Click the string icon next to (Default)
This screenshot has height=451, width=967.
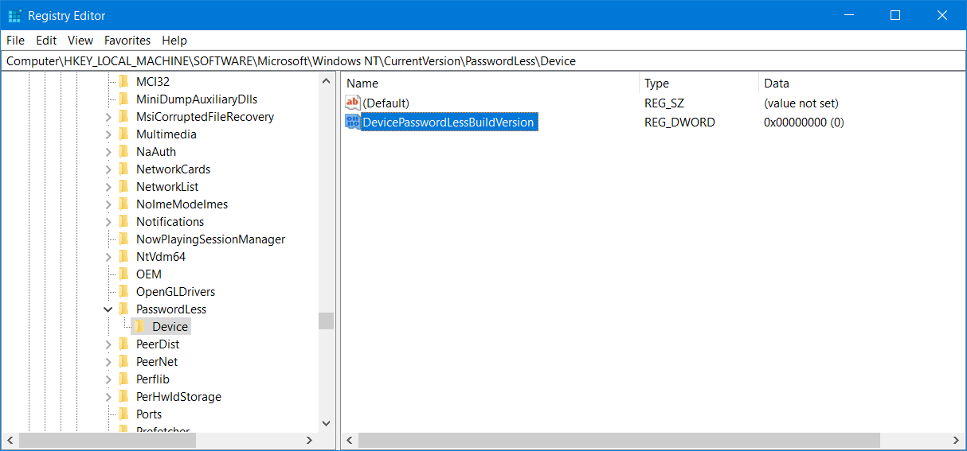[353, 103]
